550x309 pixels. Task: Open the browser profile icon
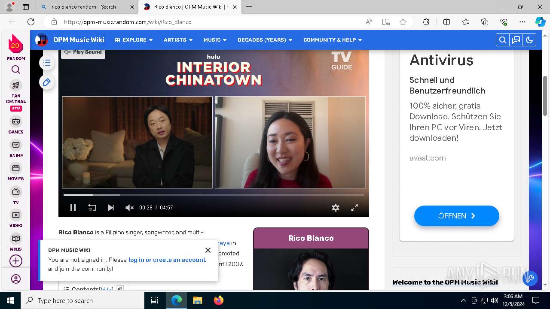point(9,7)
